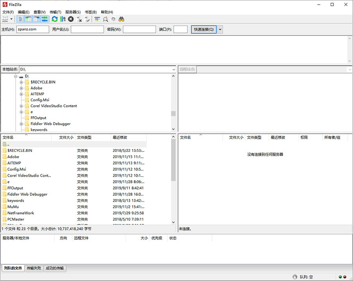
Task: Select MuMu folder in file list
Action: point(74,207)
